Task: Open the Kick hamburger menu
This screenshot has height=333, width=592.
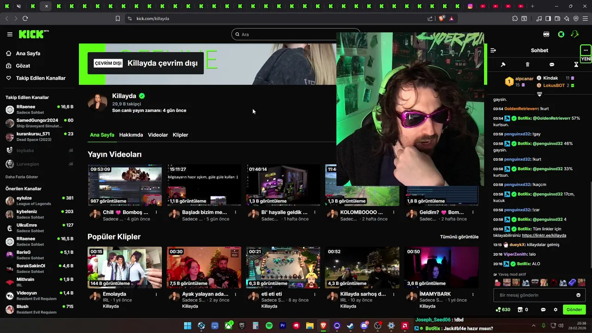Action: tap(10, 34)
